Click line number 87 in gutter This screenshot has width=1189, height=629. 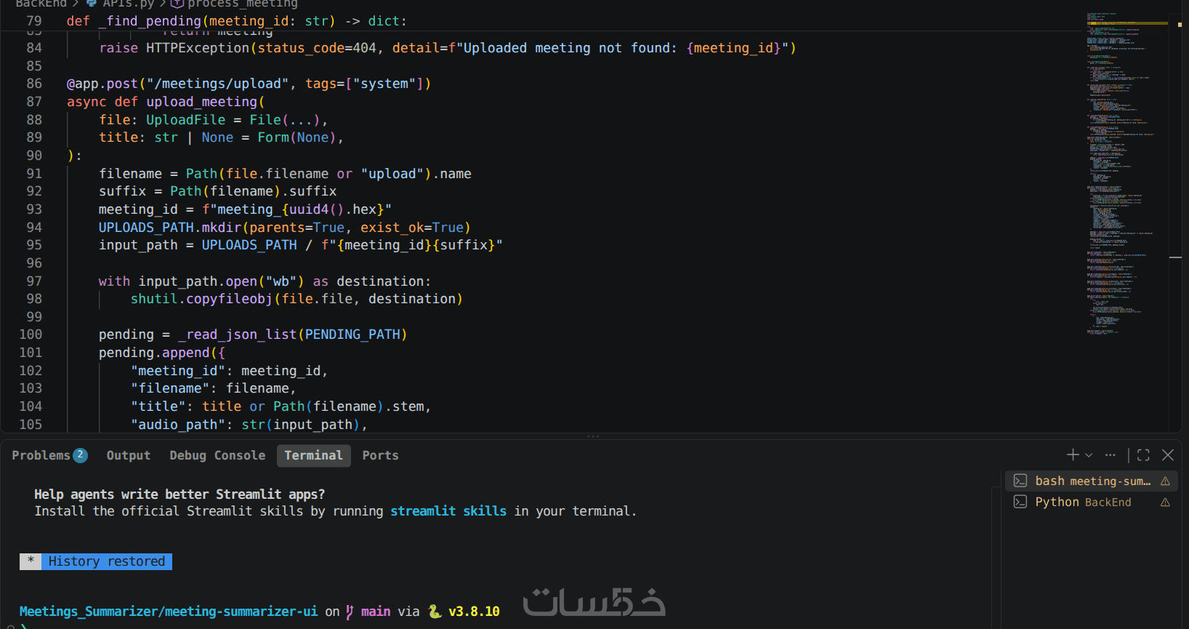34,102
